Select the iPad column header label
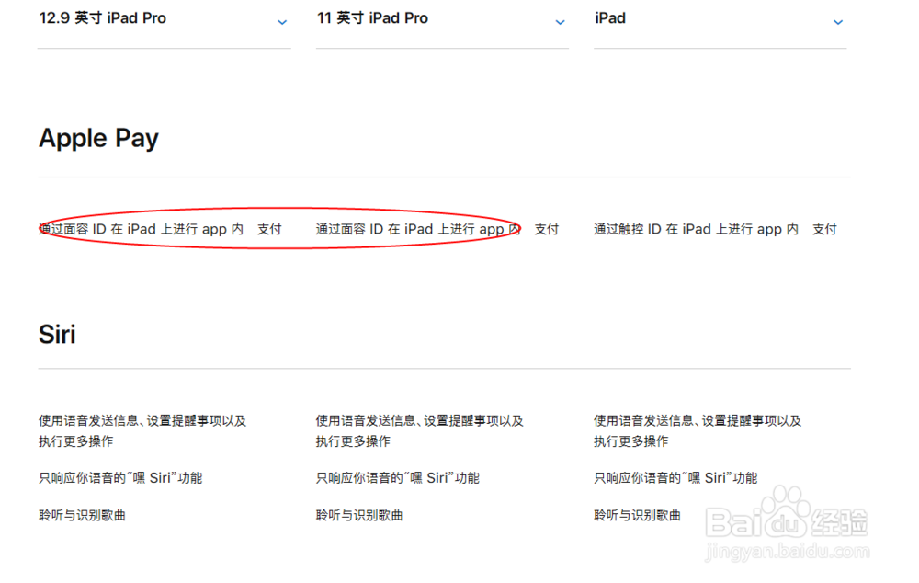Image resolution: width=919 pixels, height=583 pixels. pos(609,17)
